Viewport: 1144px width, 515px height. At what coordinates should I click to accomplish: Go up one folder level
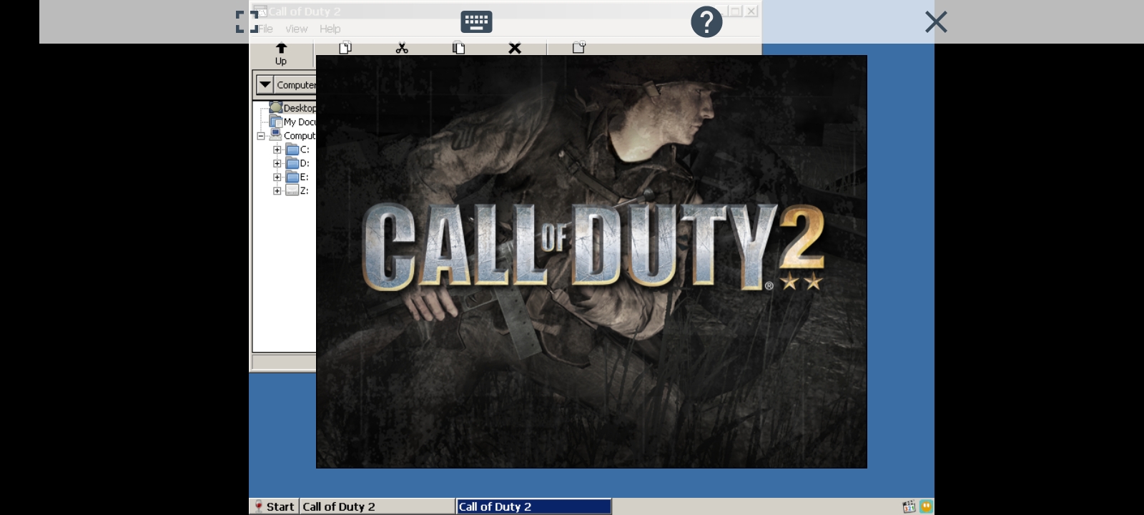pos(281,54)
